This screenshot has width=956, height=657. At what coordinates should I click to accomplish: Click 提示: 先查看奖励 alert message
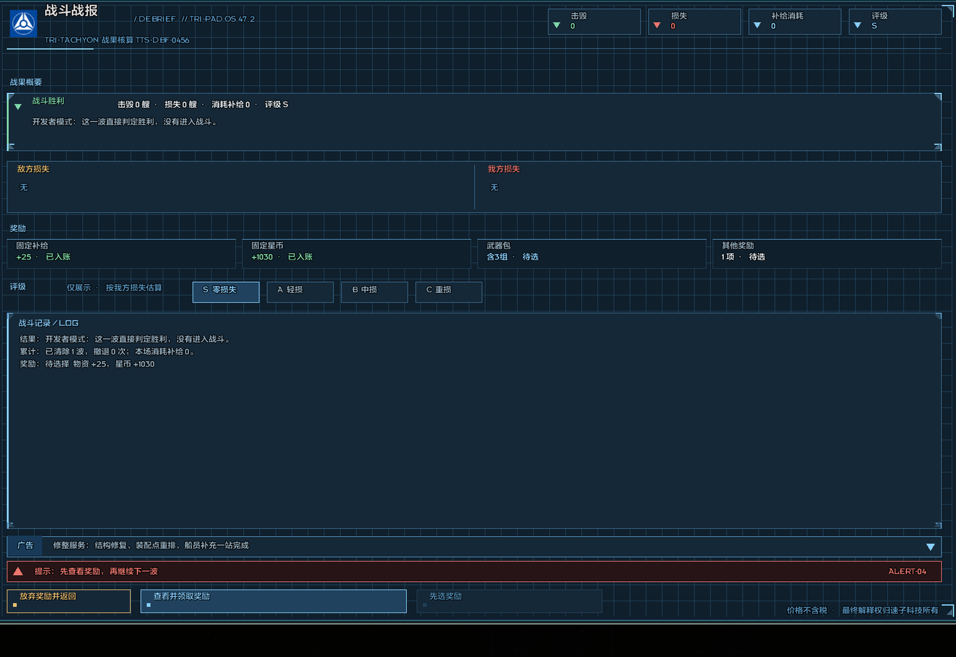[x=96, y=571]
